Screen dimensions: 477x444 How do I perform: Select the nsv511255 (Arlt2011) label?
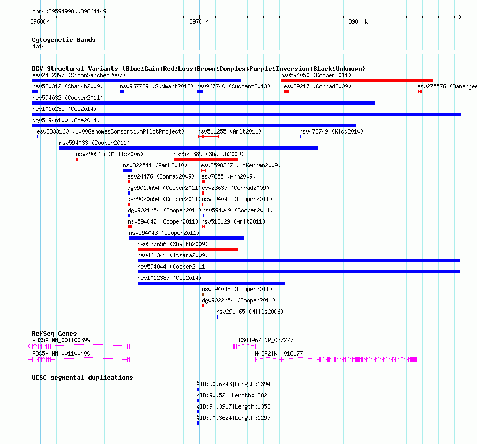tap(229, 131)
